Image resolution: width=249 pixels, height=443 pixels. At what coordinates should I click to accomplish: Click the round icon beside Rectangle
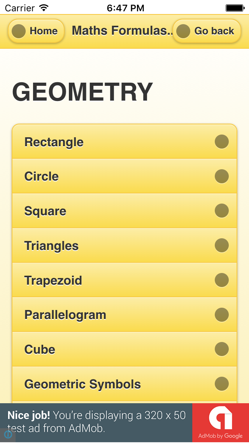(222, 142)
